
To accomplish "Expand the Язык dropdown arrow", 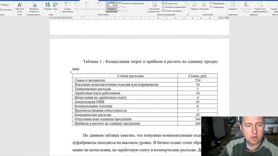I will [x=55, y=12].
